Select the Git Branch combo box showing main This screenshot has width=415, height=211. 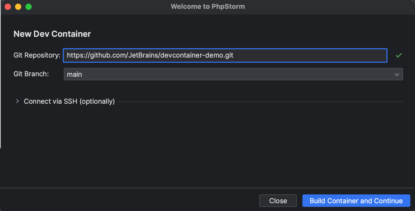pyautogui.click(x=228, y=74)
